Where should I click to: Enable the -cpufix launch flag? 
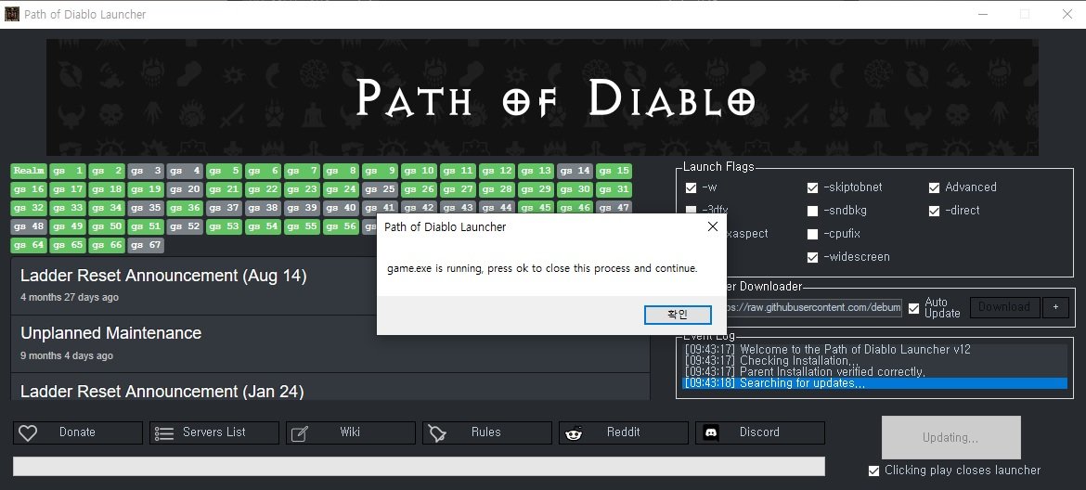pyautogui.click(x=812, y=234)
